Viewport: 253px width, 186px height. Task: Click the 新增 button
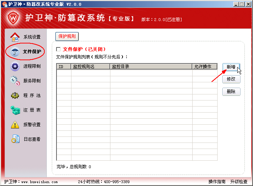pos(231,67)
